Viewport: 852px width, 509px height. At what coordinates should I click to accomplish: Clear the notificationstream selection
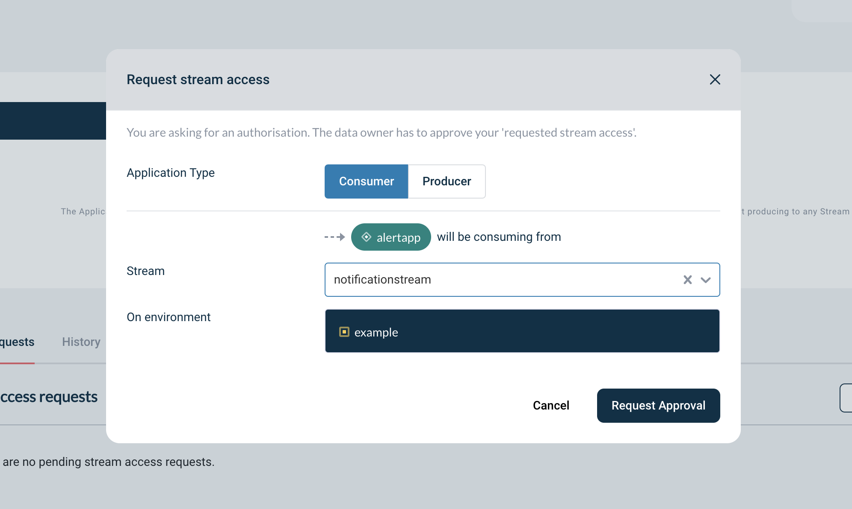coord(687,280)
